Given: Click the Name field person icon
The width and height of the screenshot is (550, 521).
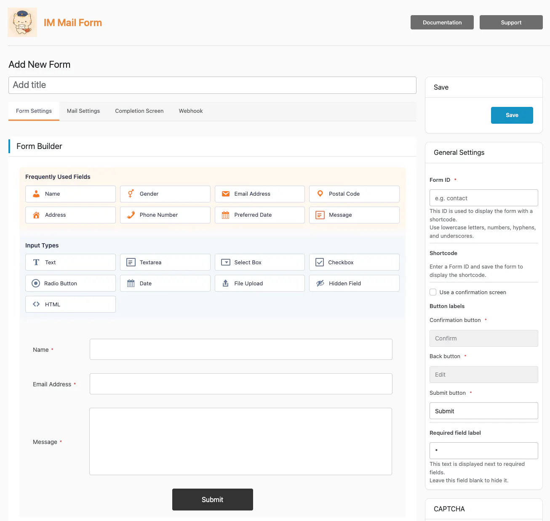Looking at the screenshot, I should click(x=36, y=194).
